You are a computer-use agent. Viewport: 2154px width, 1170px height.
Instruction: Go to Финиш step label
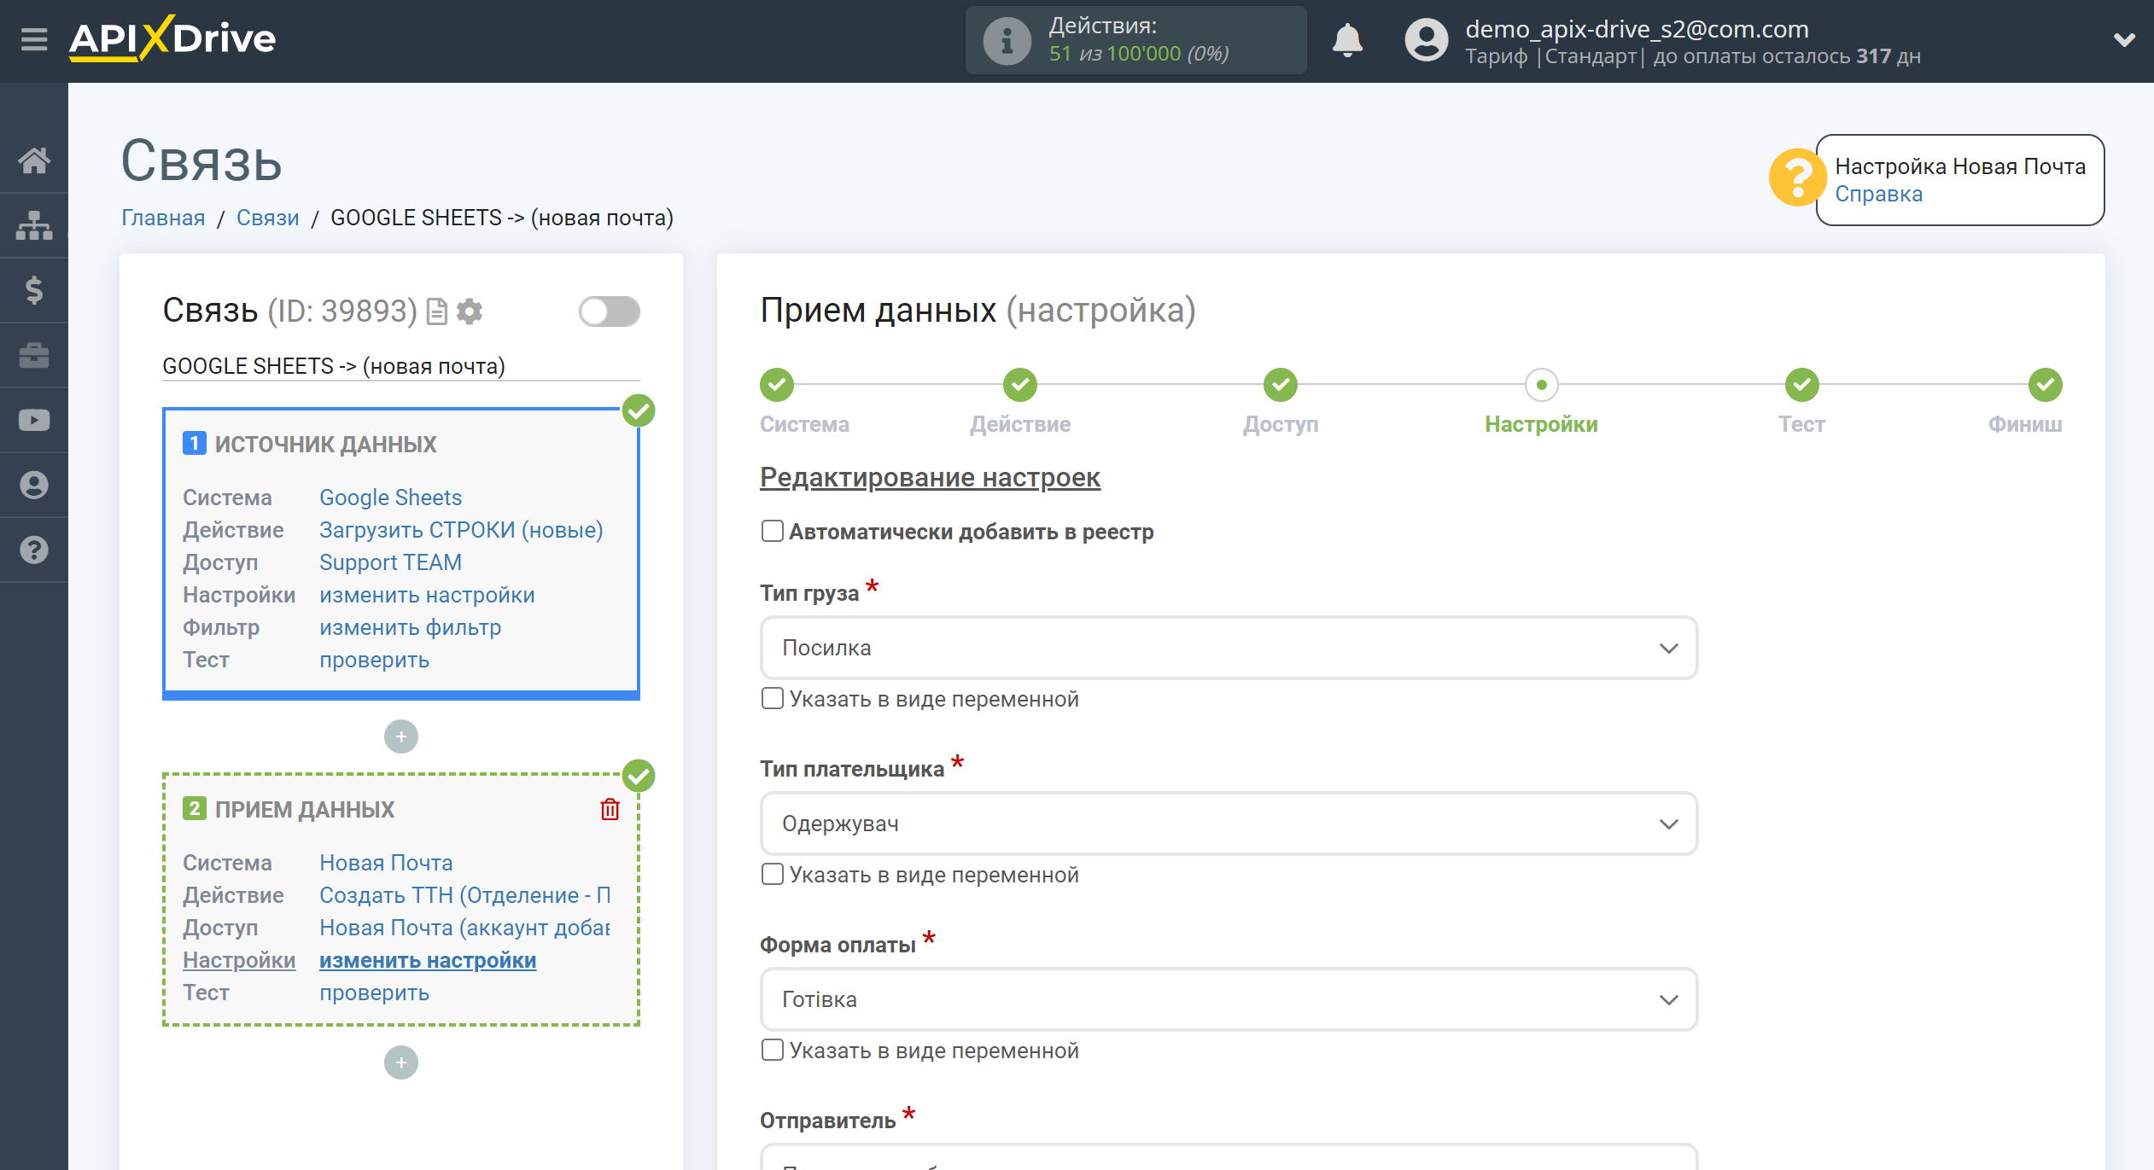[x=2025, y=424]
